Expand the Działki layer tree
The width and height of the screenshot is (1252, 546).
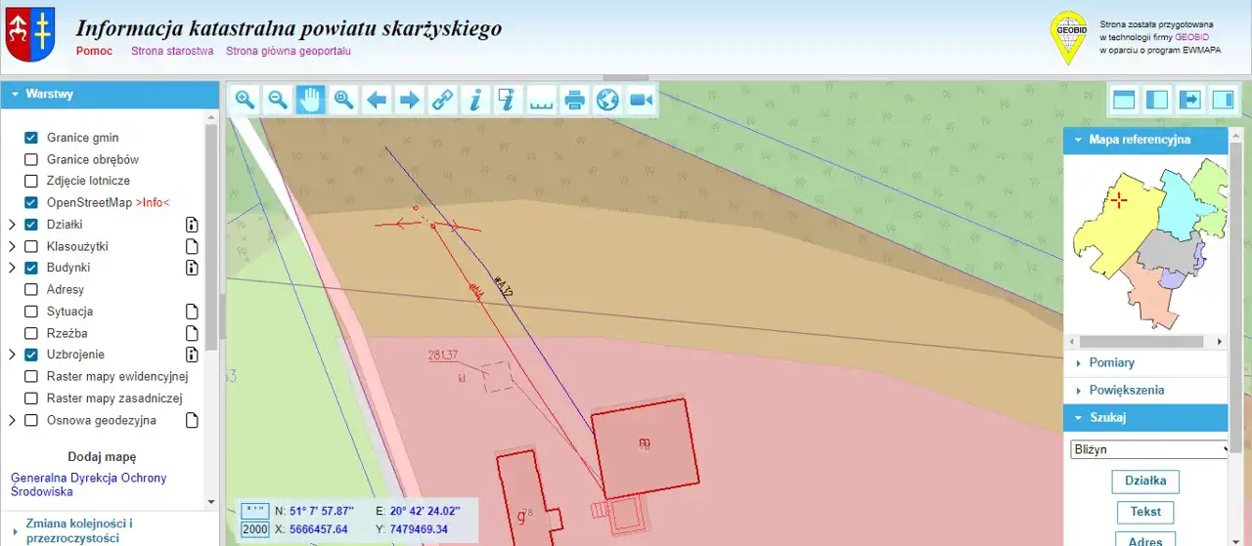coord(12,225)
